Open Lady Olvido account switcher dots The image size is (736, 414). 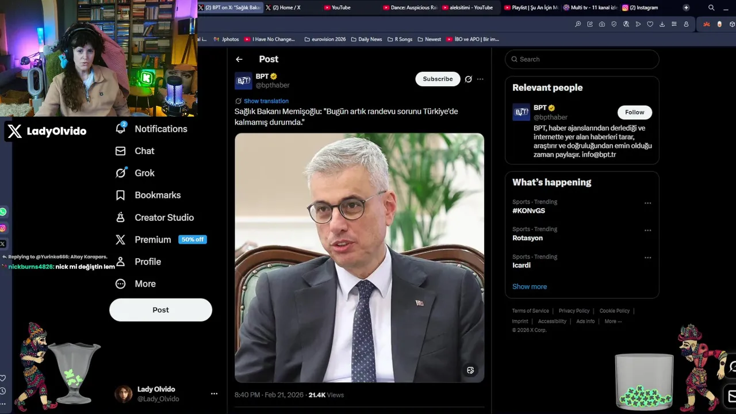[x=214, y=394]
